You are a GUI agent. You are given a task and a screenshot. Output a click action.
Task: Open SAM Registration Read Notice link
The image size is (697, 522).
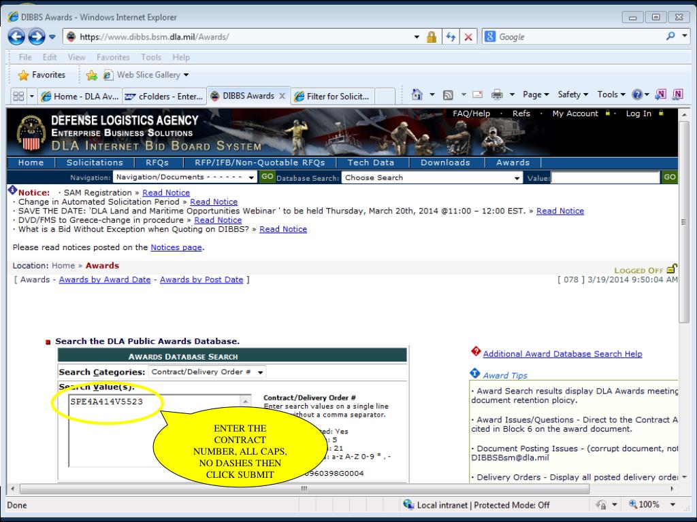(x=166, y=192)
